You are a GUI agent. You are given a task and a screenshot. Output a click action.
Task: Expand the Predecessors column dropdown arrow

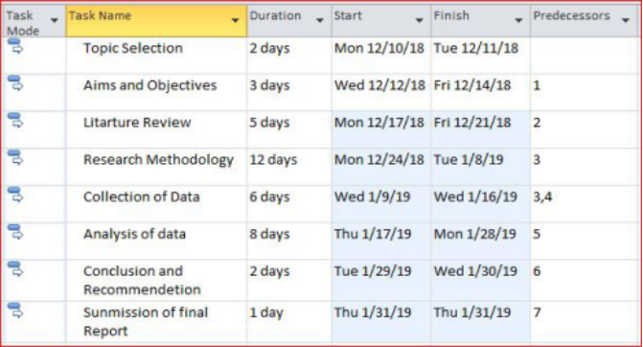pyautogui.click(x=626, y=20)
